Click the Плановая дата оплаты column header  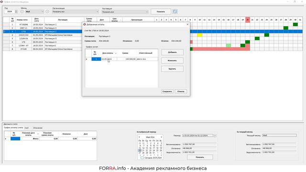pos(30,134)
